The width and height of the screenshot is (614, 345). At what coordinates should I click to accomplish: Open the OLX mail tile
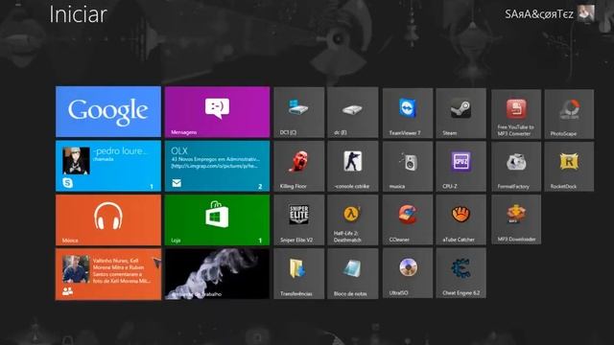pos(218,166)
